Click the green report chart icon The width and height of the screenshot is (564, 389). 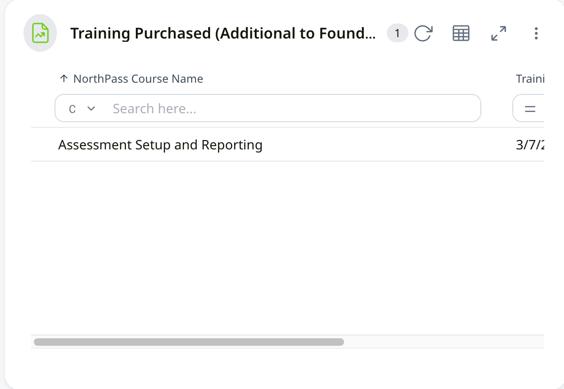(40, 33)
